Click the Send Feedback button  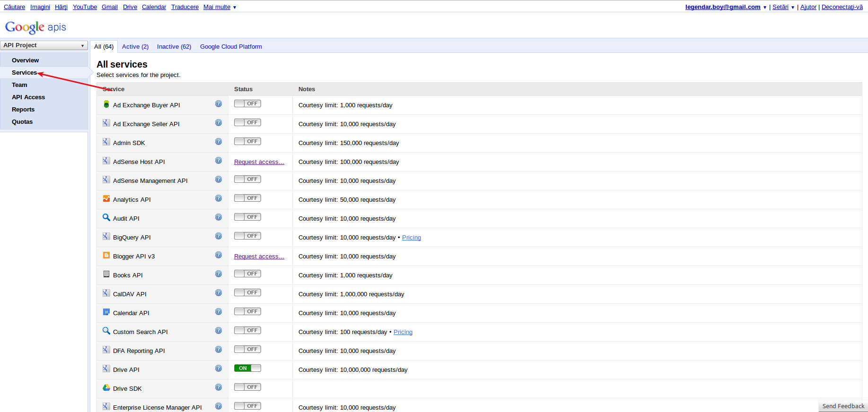click(x=843, y=406)
